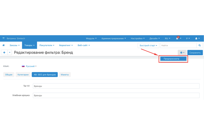204x135 pixels.
Task: Expand the Быстрый старт dropdown
Action: [x=148, y=45]
